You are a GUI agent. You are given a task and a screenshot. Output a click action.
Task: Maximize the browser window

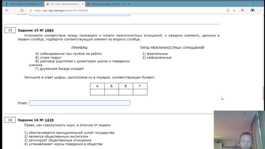(253, 3)
